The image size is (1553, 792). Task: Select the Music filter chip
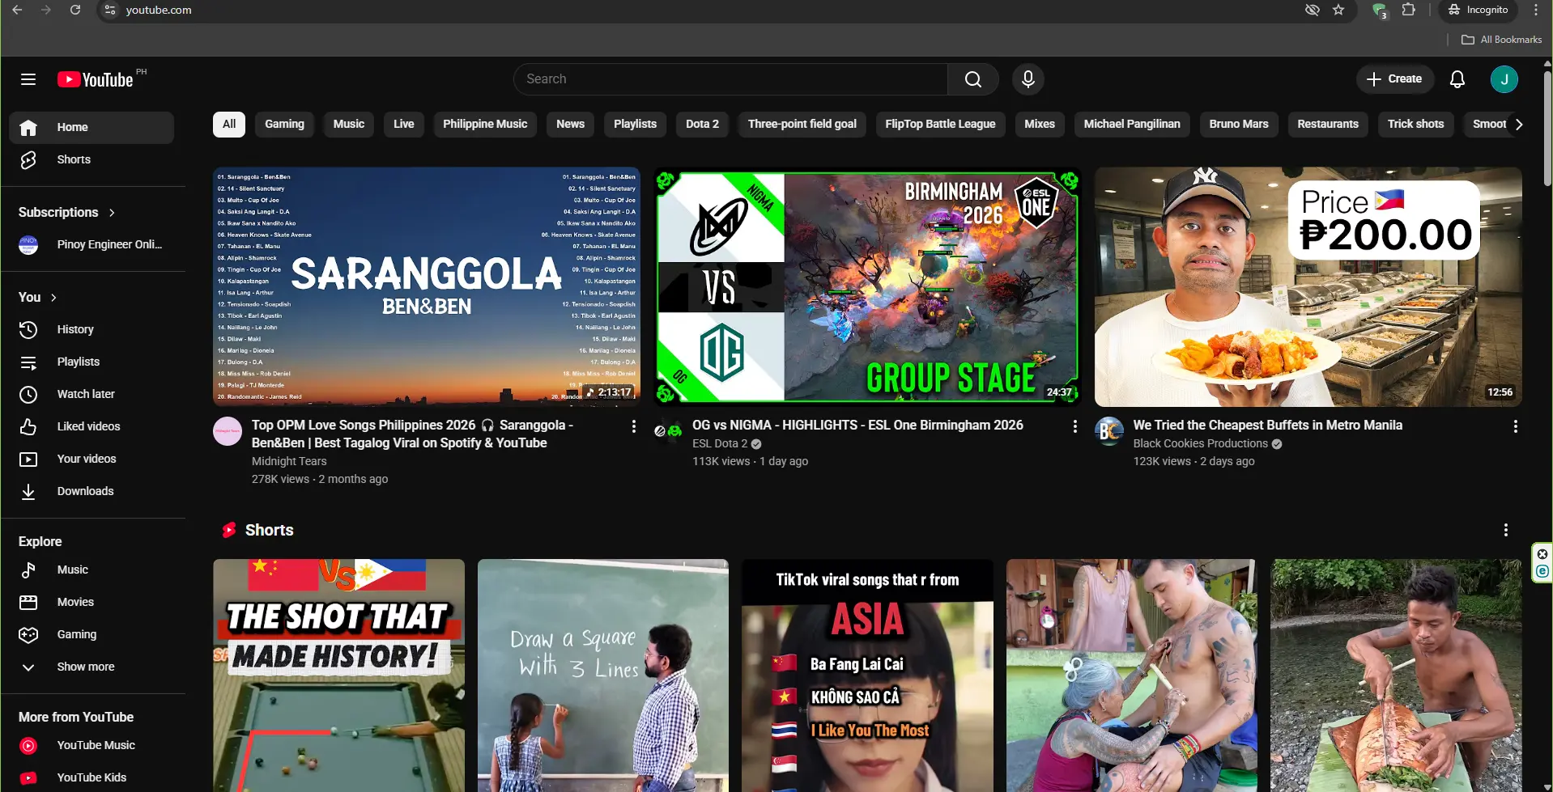coord(349,124)
